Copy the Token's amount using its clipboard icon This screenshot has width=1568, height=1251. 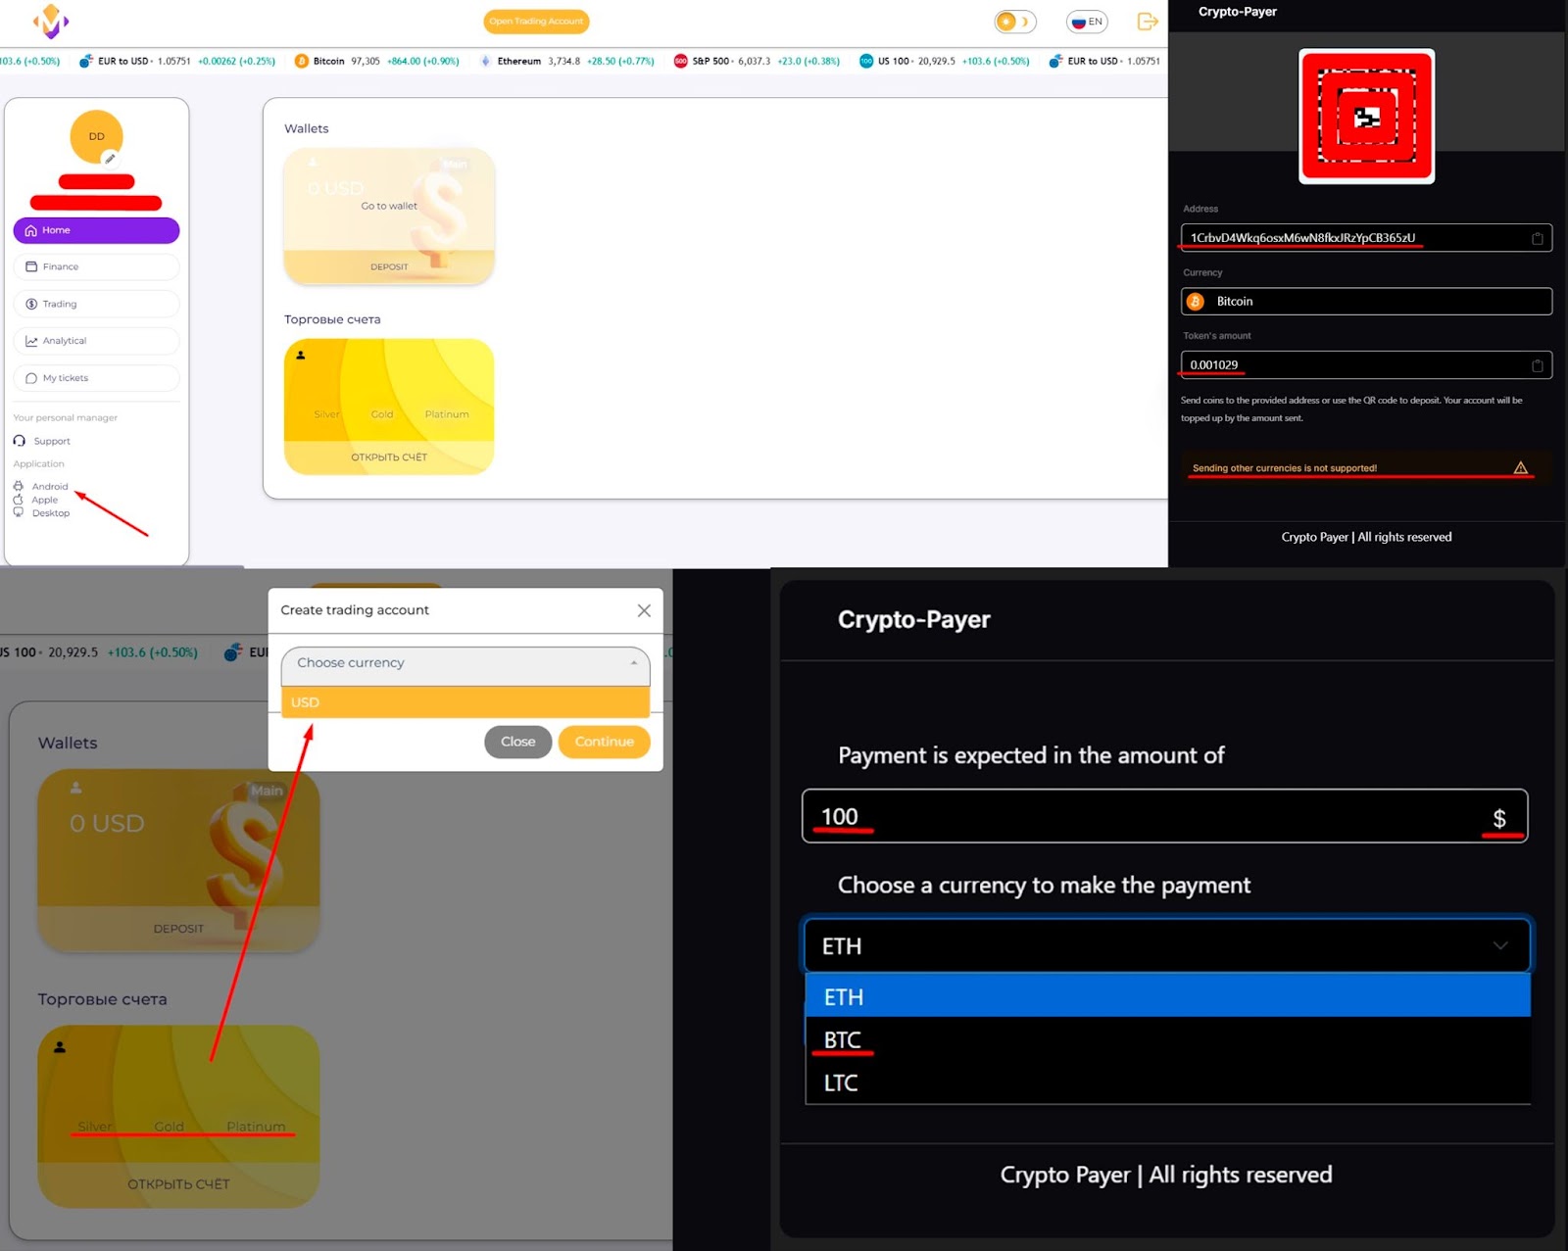pyautogui.click(x=1537, y=365)
